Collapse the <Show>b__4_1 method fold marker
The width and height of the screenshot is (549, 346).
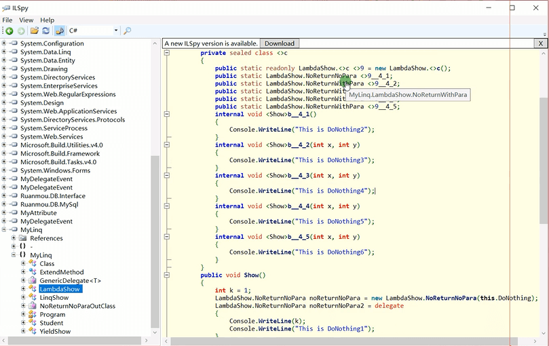click(167, 114)
